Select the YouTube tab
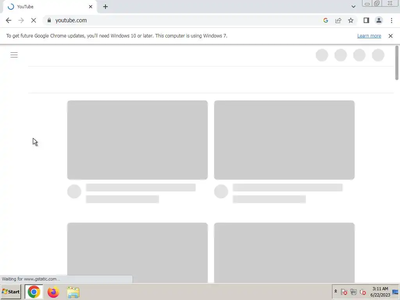Image resolution: width=400 pixels, height=300 pixels. pos(50,7)
